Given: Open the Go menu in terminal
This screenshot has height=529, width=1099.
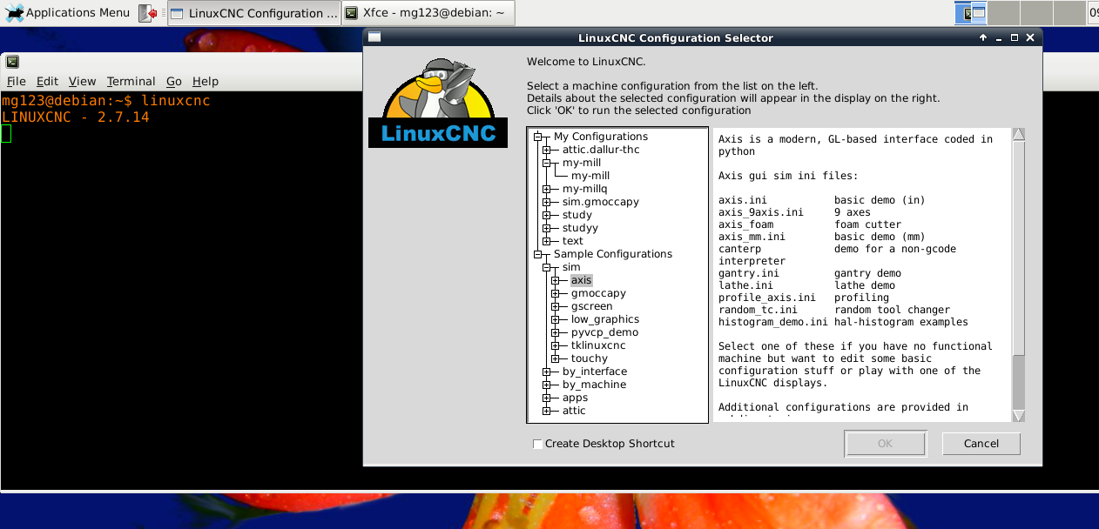Looking at the screenshot, I should [173, 81].
